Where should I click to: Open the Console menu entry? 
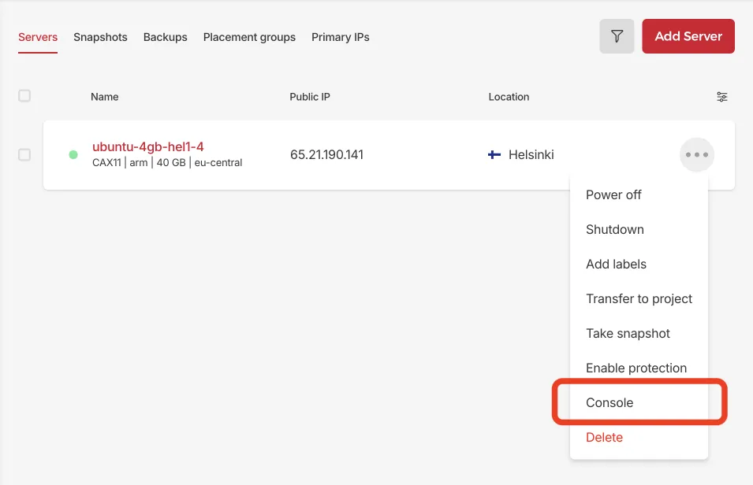(609, 403)
